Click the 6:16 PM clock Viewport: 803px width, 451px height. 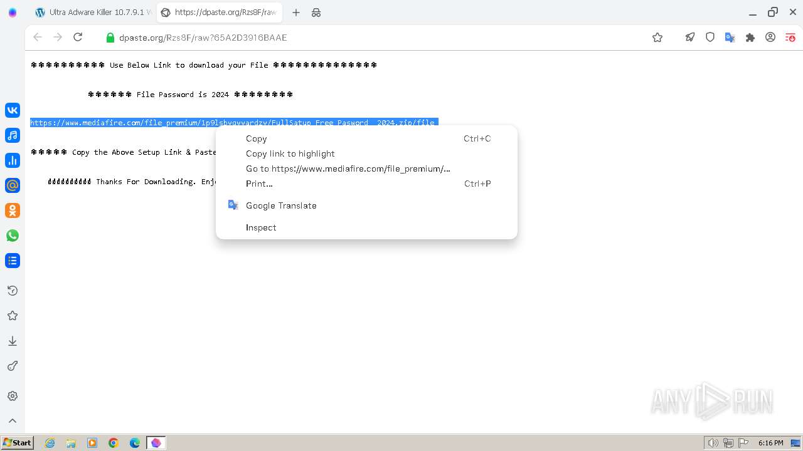point(770,443)
